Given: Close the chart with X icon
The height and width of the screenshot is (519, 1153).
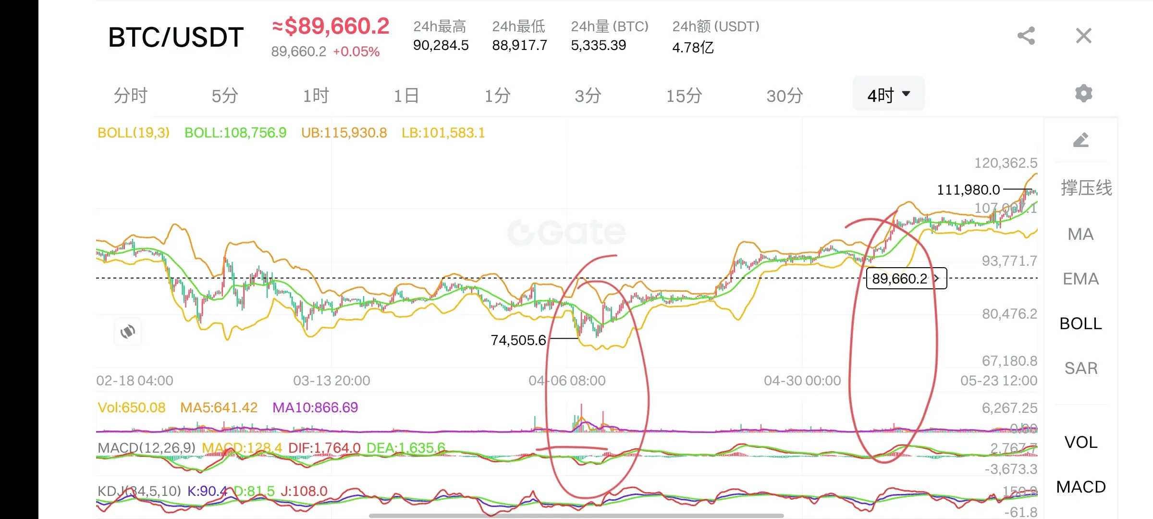Looking at the screenshot, I should 1083,36.
